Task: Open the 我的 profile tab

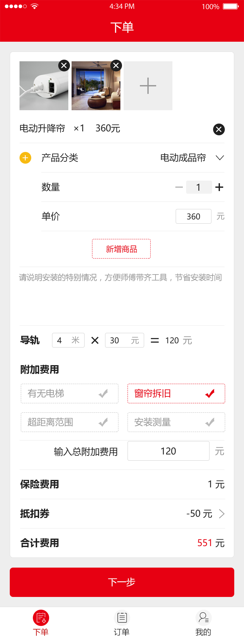Action: [x=203, y=623]
